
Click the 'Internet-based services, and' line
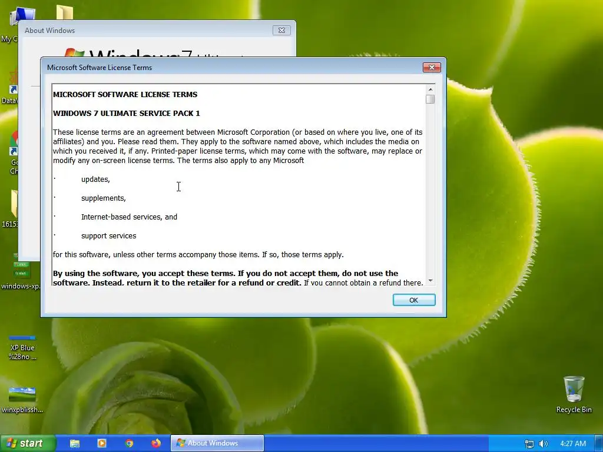[x=129, y=217]
